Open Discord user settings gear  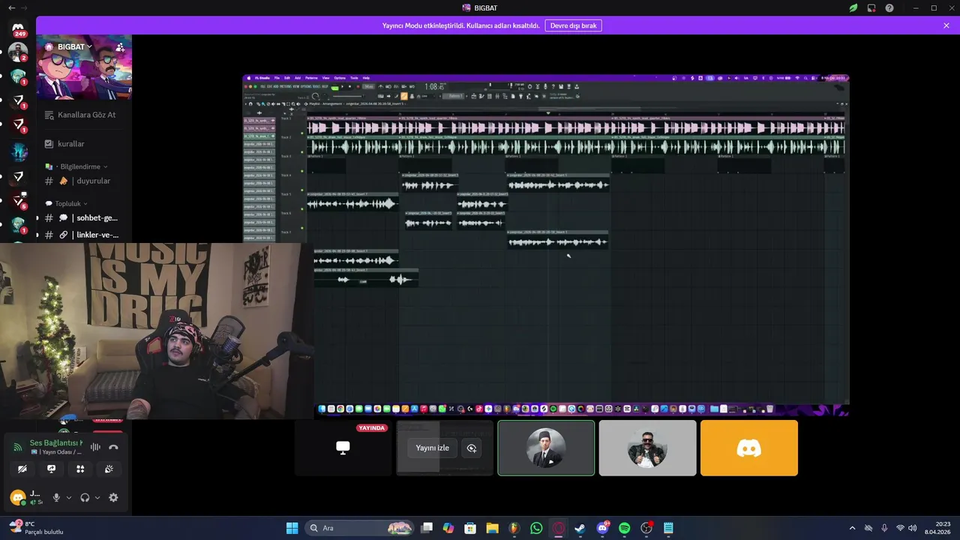point(113,497)
